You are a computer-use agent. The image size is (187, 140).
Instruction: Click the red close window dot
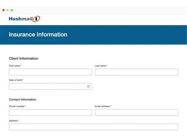pos(3,10)
